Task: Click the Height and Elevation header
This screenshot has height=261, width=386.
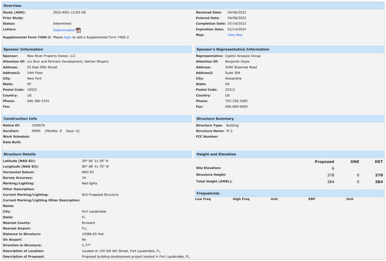Action: 216,154
